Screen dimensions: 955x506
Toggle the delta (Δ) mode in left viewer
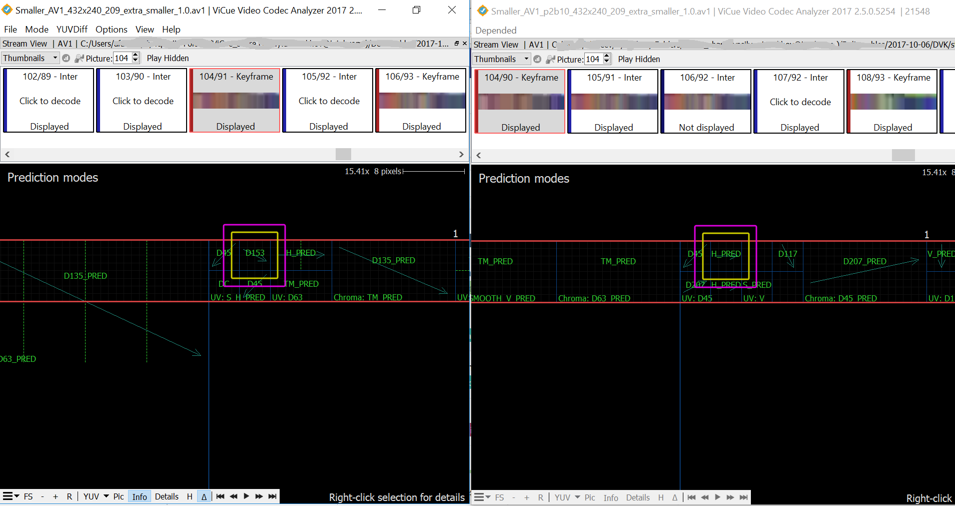point(204,496)
